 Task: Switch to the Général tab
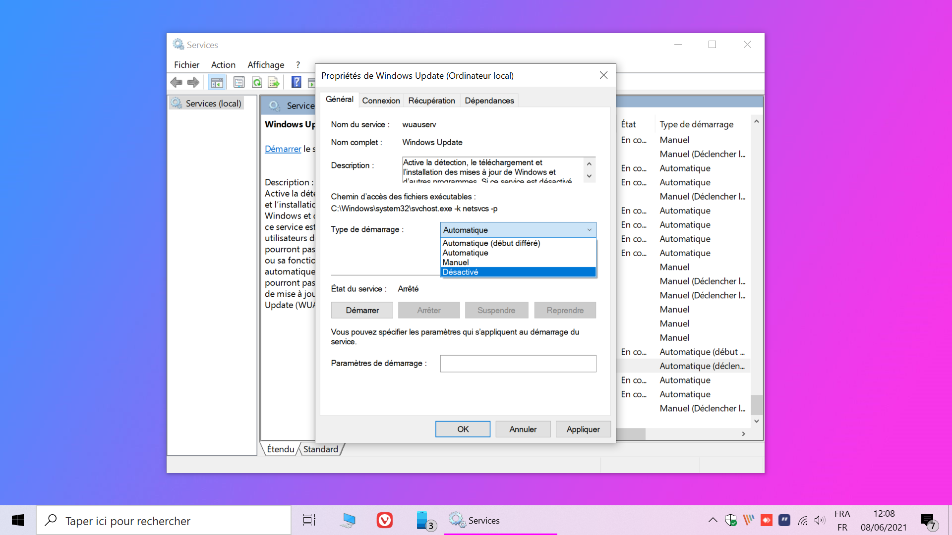[340, 100]
